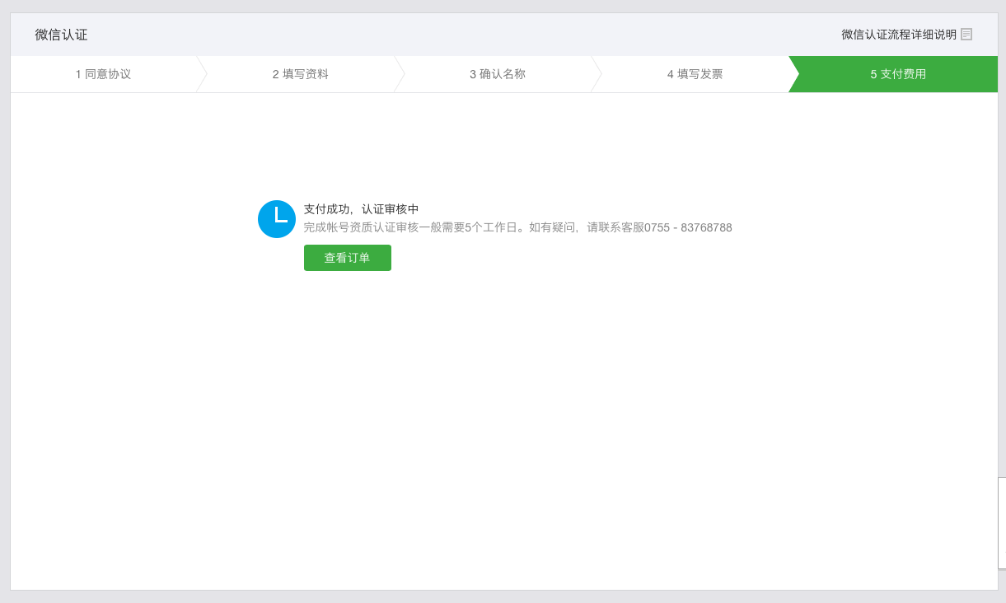
Task: Click the 查看订单 button
Action: [347, 257]
